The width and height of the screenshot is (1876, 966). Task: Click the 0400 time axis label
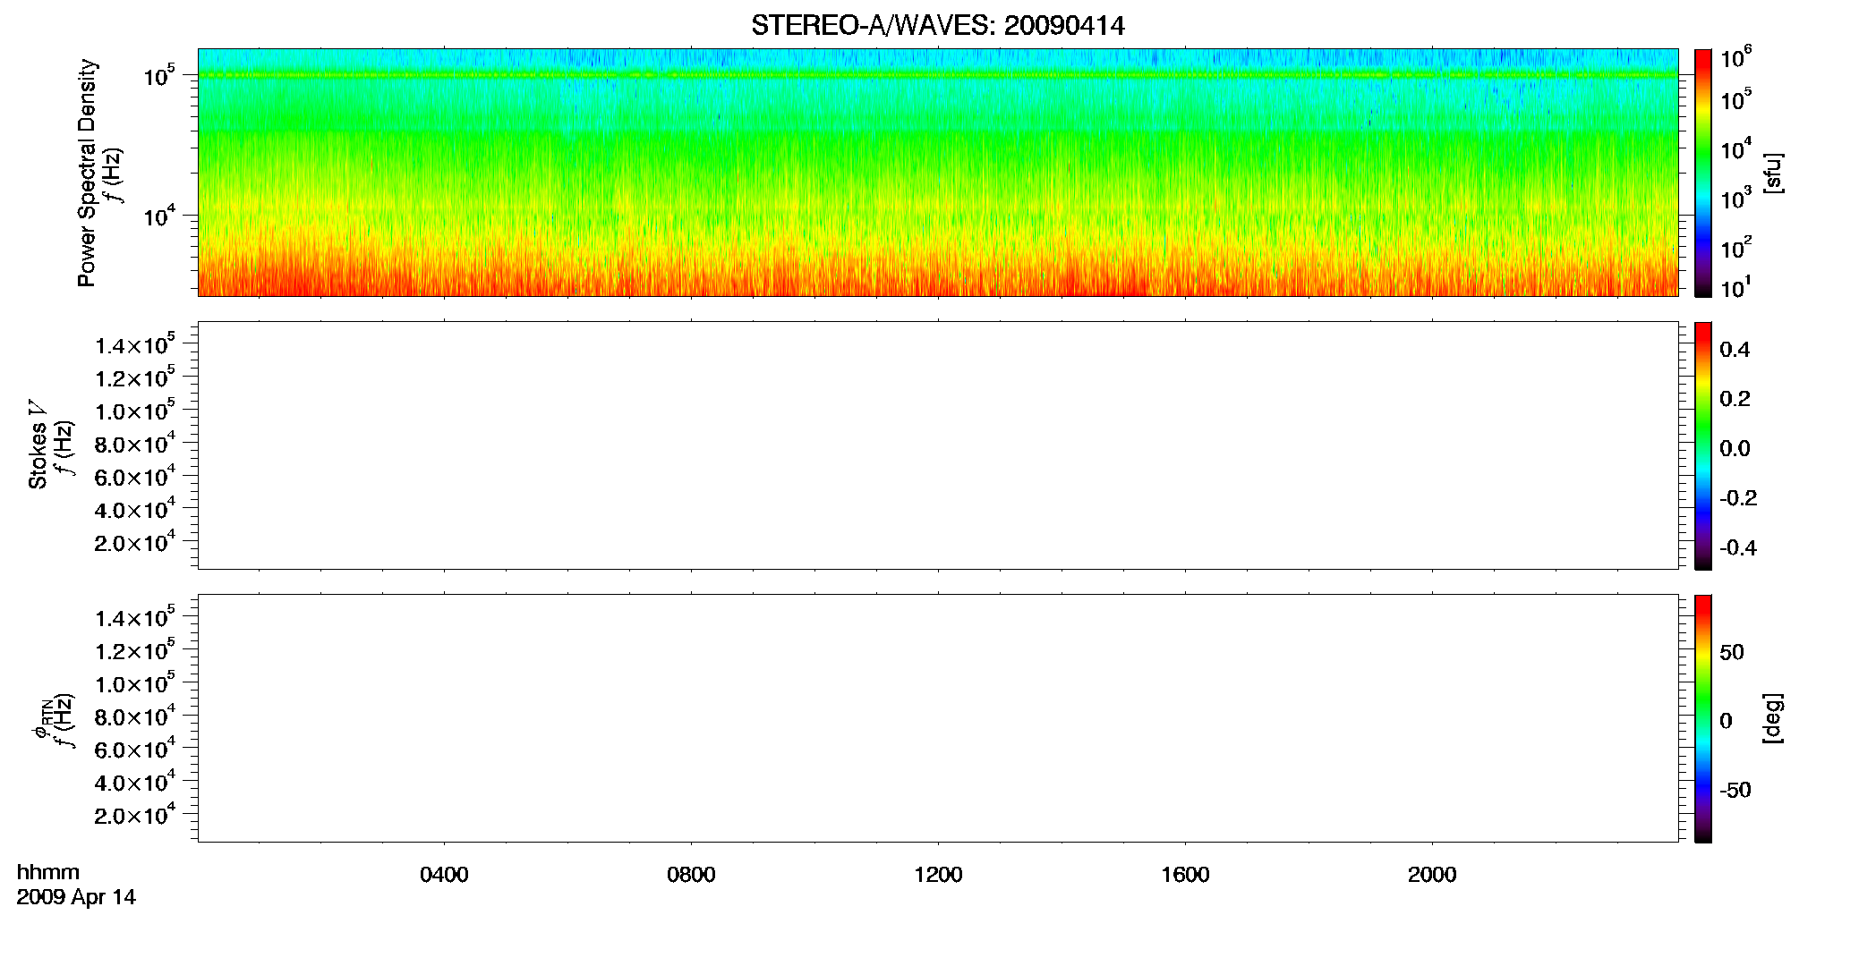[x=444, y=875]
